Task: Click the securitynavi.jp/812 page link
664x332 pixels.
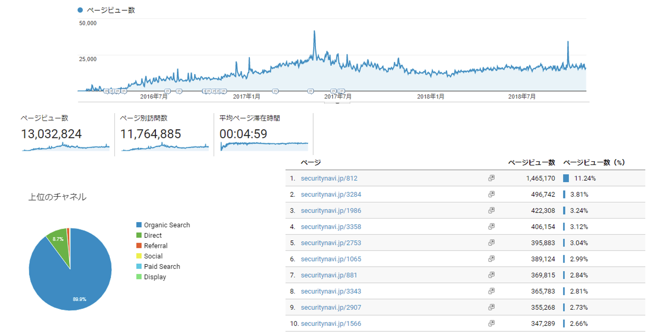Action: (x=329, y=178)
